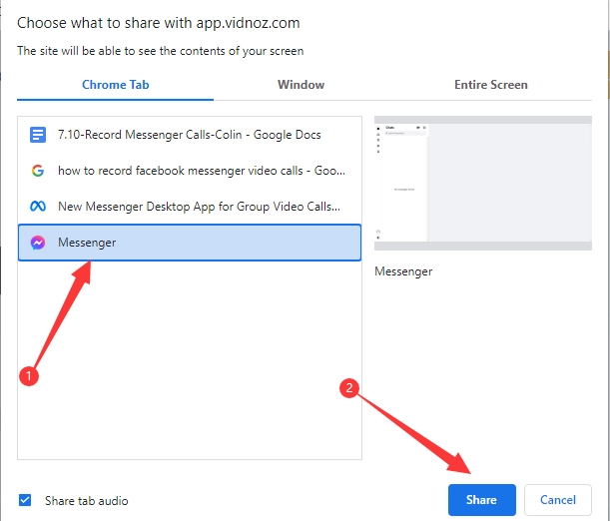Switch to the Chrome Tab tab
The image size is (610, 521).
tap(116, 85)
